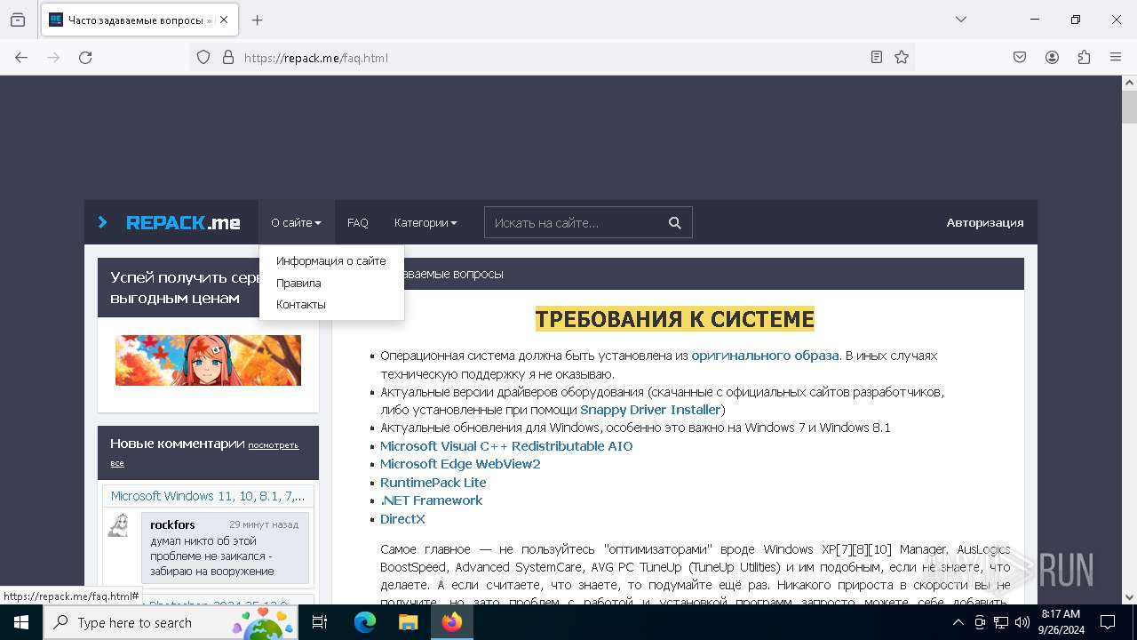This screenshot has height=640, width=1137.
Task: Open .NET Framework link
Action: coord(431,500)
